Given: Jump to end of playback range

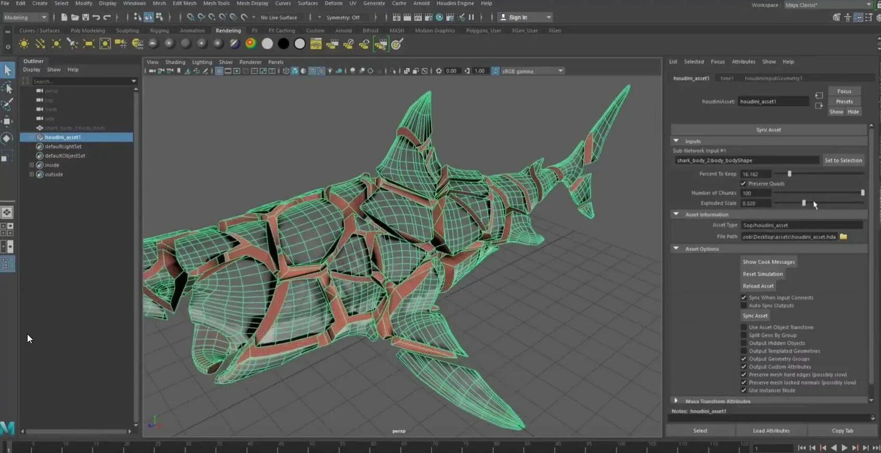Looking at the screenshot, I should click(x=876, y=448).
